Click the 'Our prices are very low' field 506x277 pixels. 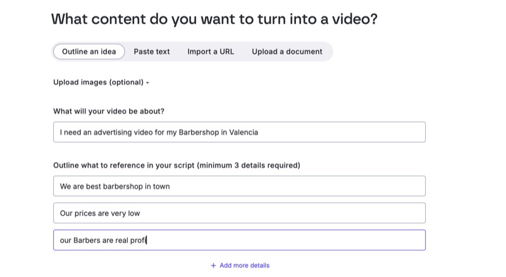pyautogui.click(x=239, y=213)
